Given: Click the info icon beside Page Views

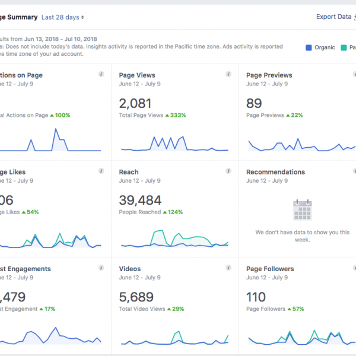Looking at the screenshot, I should pyautogui.click(x=228, y=74).
